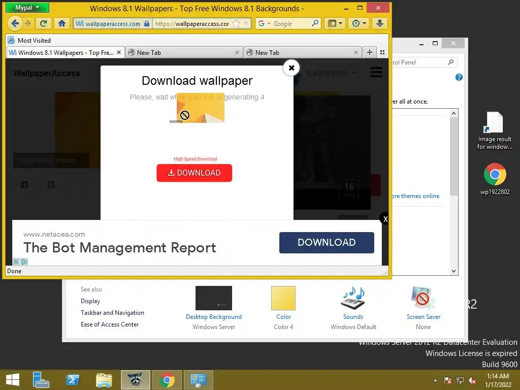Open the Windows Start button
This screenshot has height=390, width=520.
tap(13, 380)
